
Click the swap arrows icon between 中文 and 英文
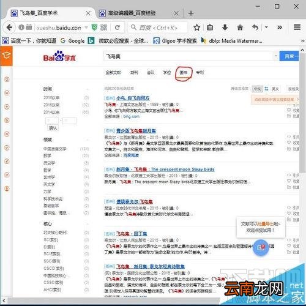tap(266, 89)
